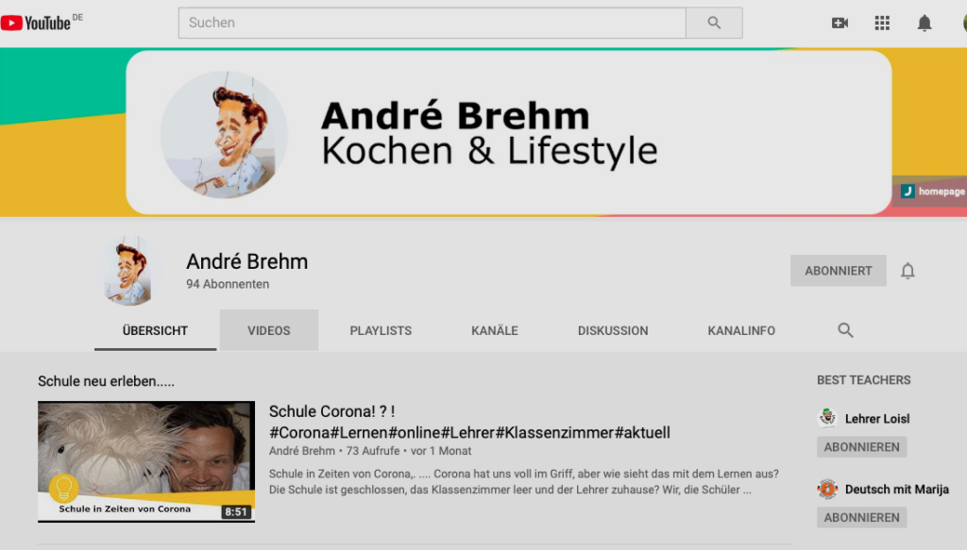
Task: Toggle channel notification bell next to Abonniert
Action: coord(908,271)
